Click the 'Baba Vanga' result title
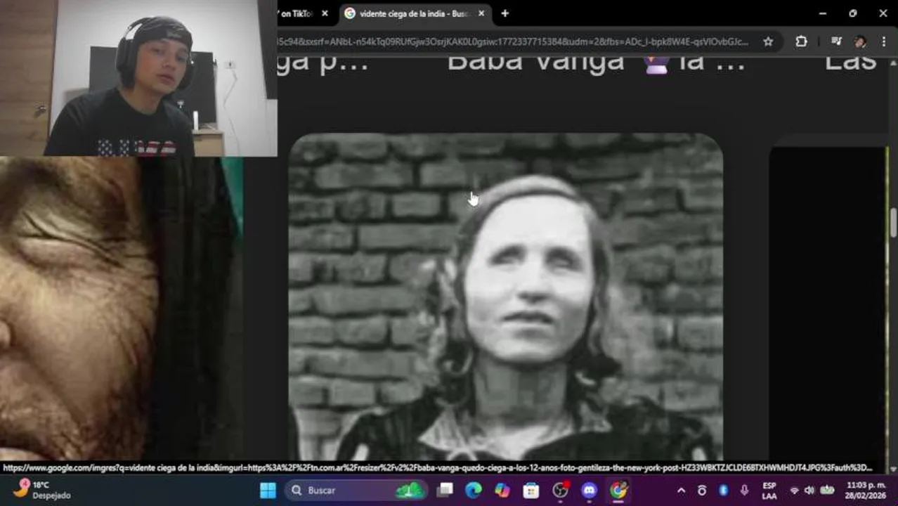Screen dimensions: 898x506 (x=596, y=63)
